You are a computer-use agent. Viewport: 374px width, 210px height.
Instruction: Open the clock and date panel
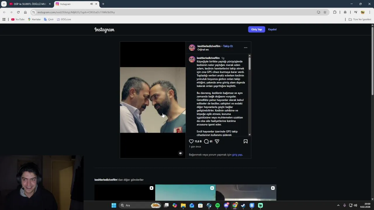[x=365, y=205]
